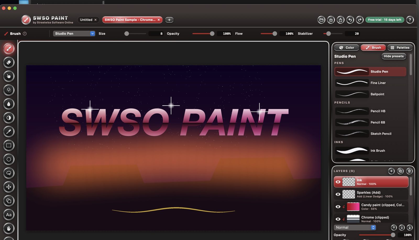Choose the Fine Liner pen preset
The image size is (419, 240).
[370, 83]
